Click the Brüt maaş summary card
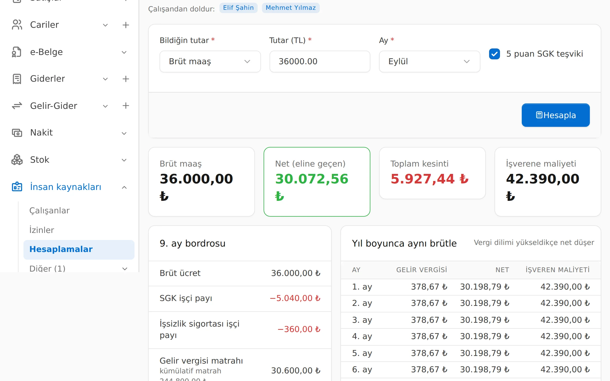This screenshot has height=381, width=610. pyautogui.click(x=202, y=182)
